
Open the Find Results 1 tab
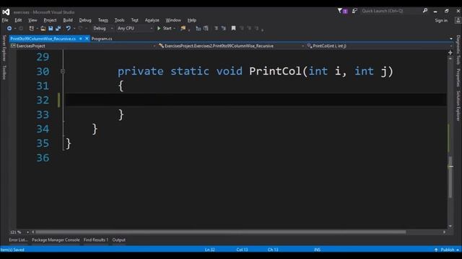pos(96,240)
